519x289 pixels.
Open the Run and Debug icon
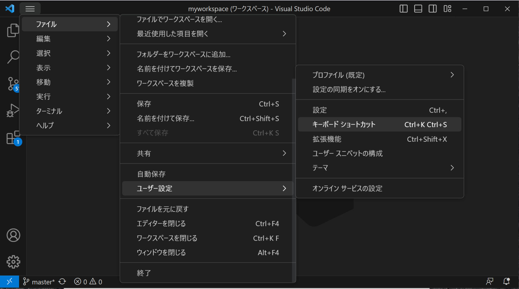(13, 111)
